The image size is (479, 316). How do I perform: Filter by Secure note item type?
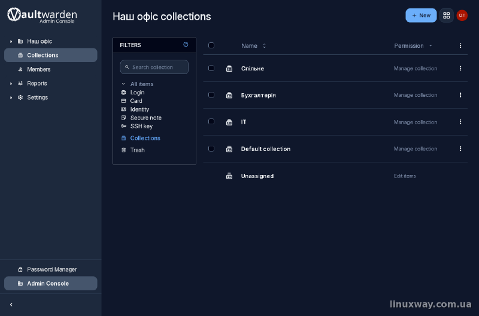[x=145, y=118]
